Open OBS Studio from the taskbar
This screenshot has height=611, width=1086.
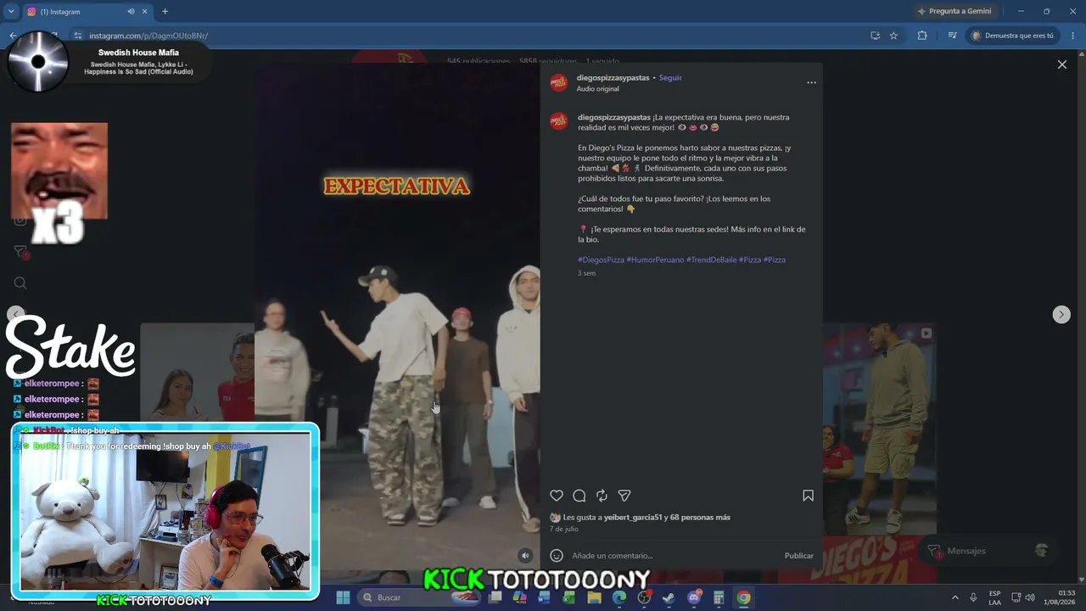tap(644, 597)
